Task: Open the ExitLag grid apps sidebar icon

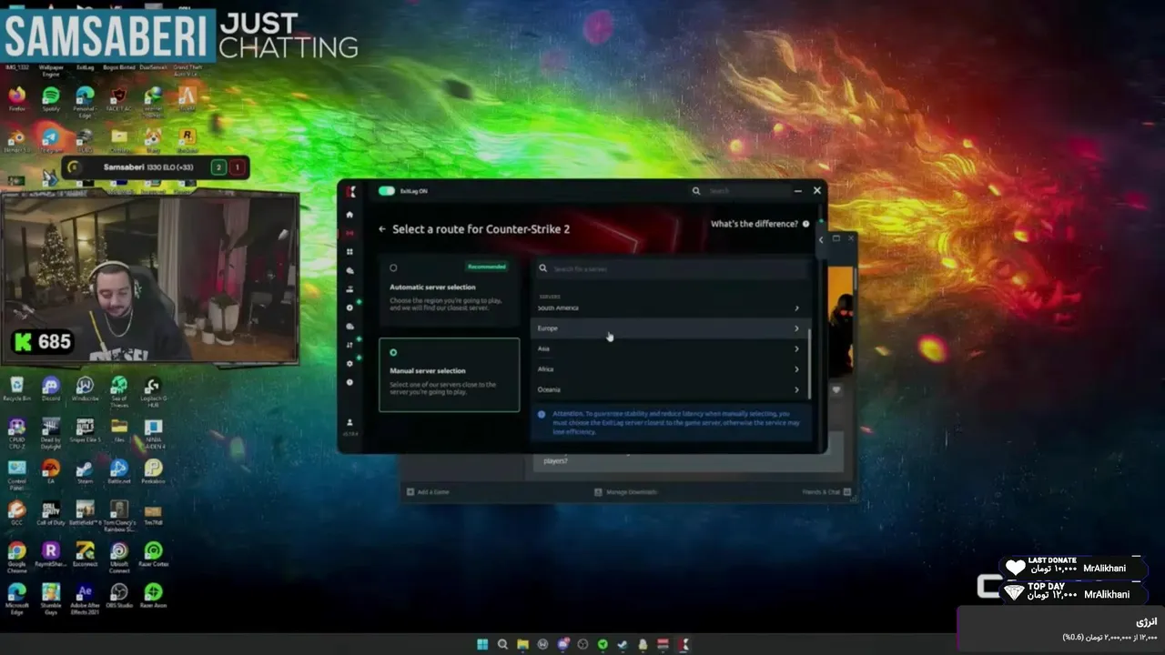Action: [349, 252]
